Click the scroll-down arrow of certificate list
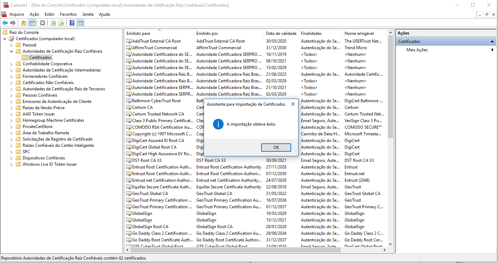This screenshot has height=263, width=498. coord(390,244)
